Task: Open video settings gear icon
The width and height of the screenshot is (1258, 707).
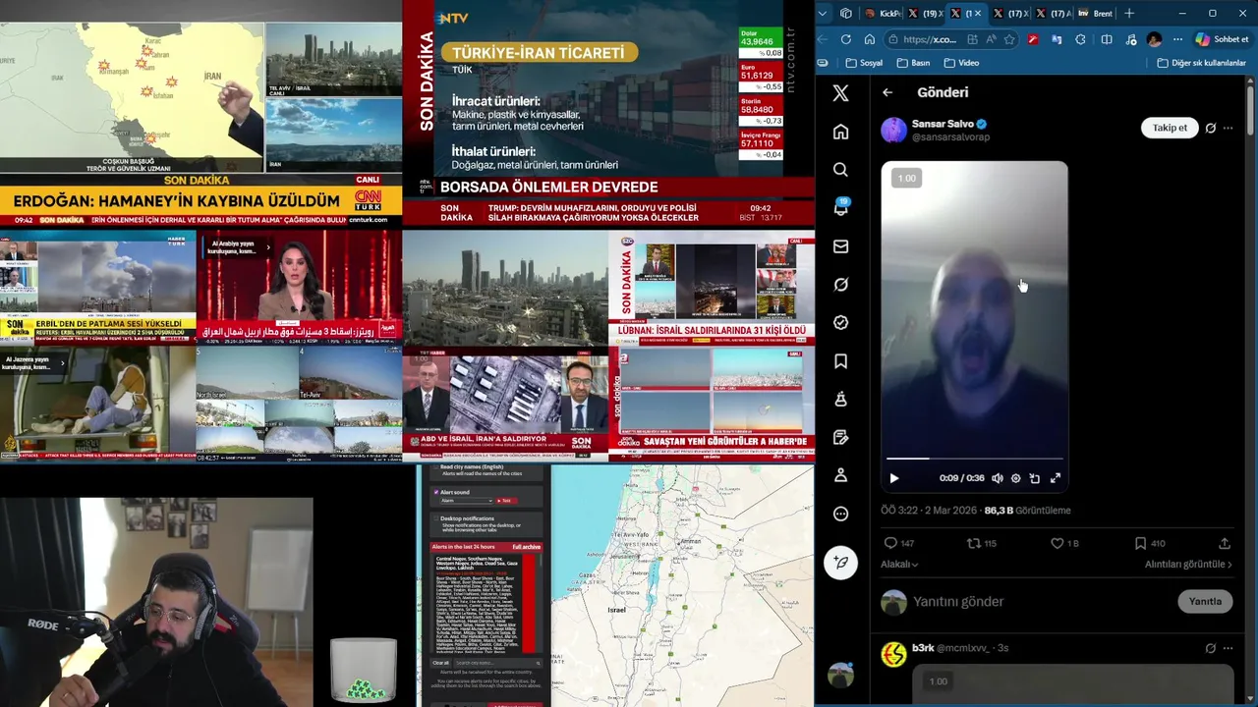Action: tap(1016, 478)
